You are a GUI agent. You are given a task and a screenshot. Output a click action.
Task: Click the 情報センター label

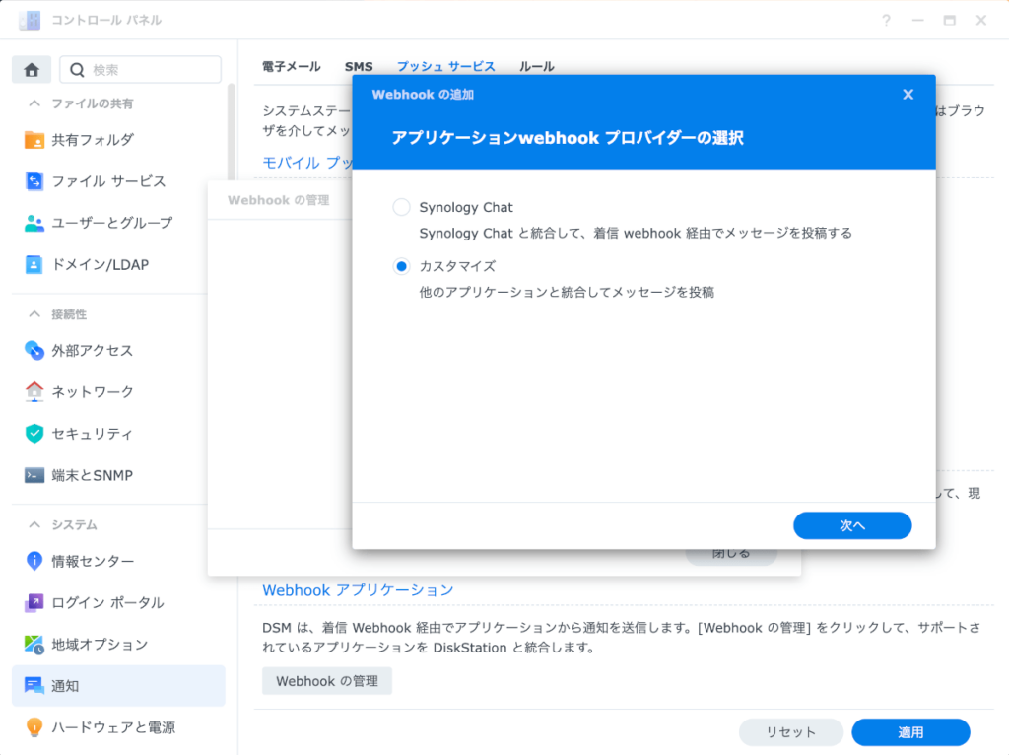pos(93,561)
